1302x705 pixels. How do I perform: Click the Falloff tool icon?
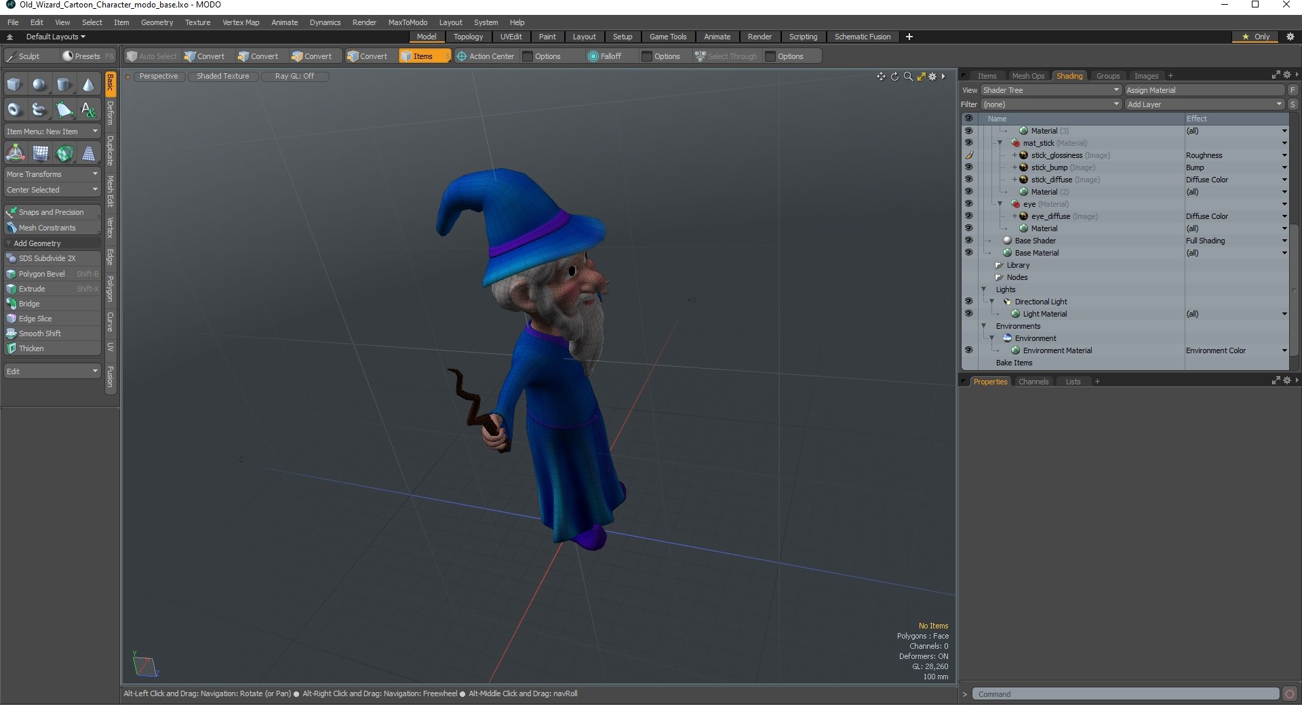tap(593, 56)
